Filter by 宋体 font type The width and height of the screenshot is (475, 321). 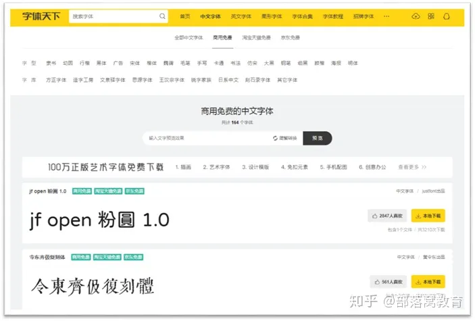135,63
